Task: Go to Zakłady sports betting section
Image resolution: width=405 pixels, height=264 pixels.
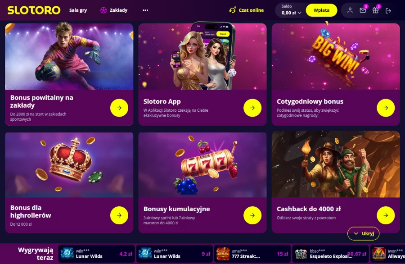Action: (114, 10)
